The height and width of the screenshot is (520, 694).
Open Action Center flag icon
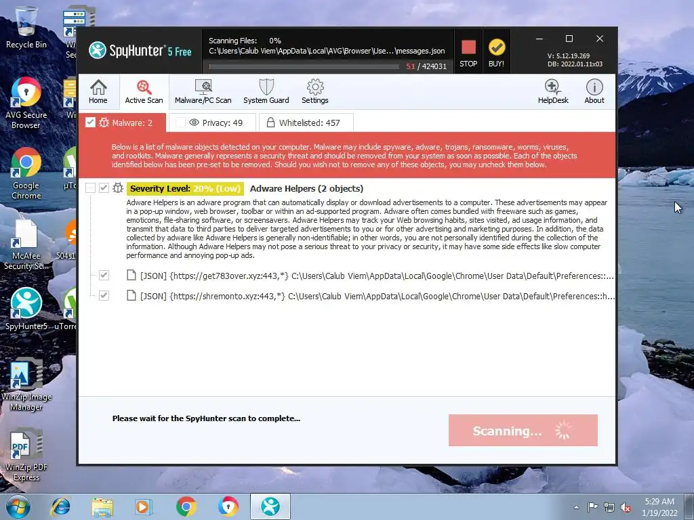[x=592, y=506]
